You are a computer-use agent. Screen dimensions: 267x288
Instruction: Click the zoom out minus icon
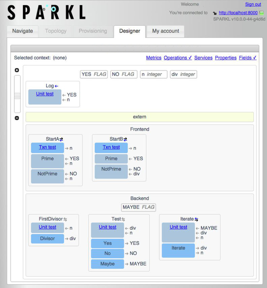(x=17, y=118)
